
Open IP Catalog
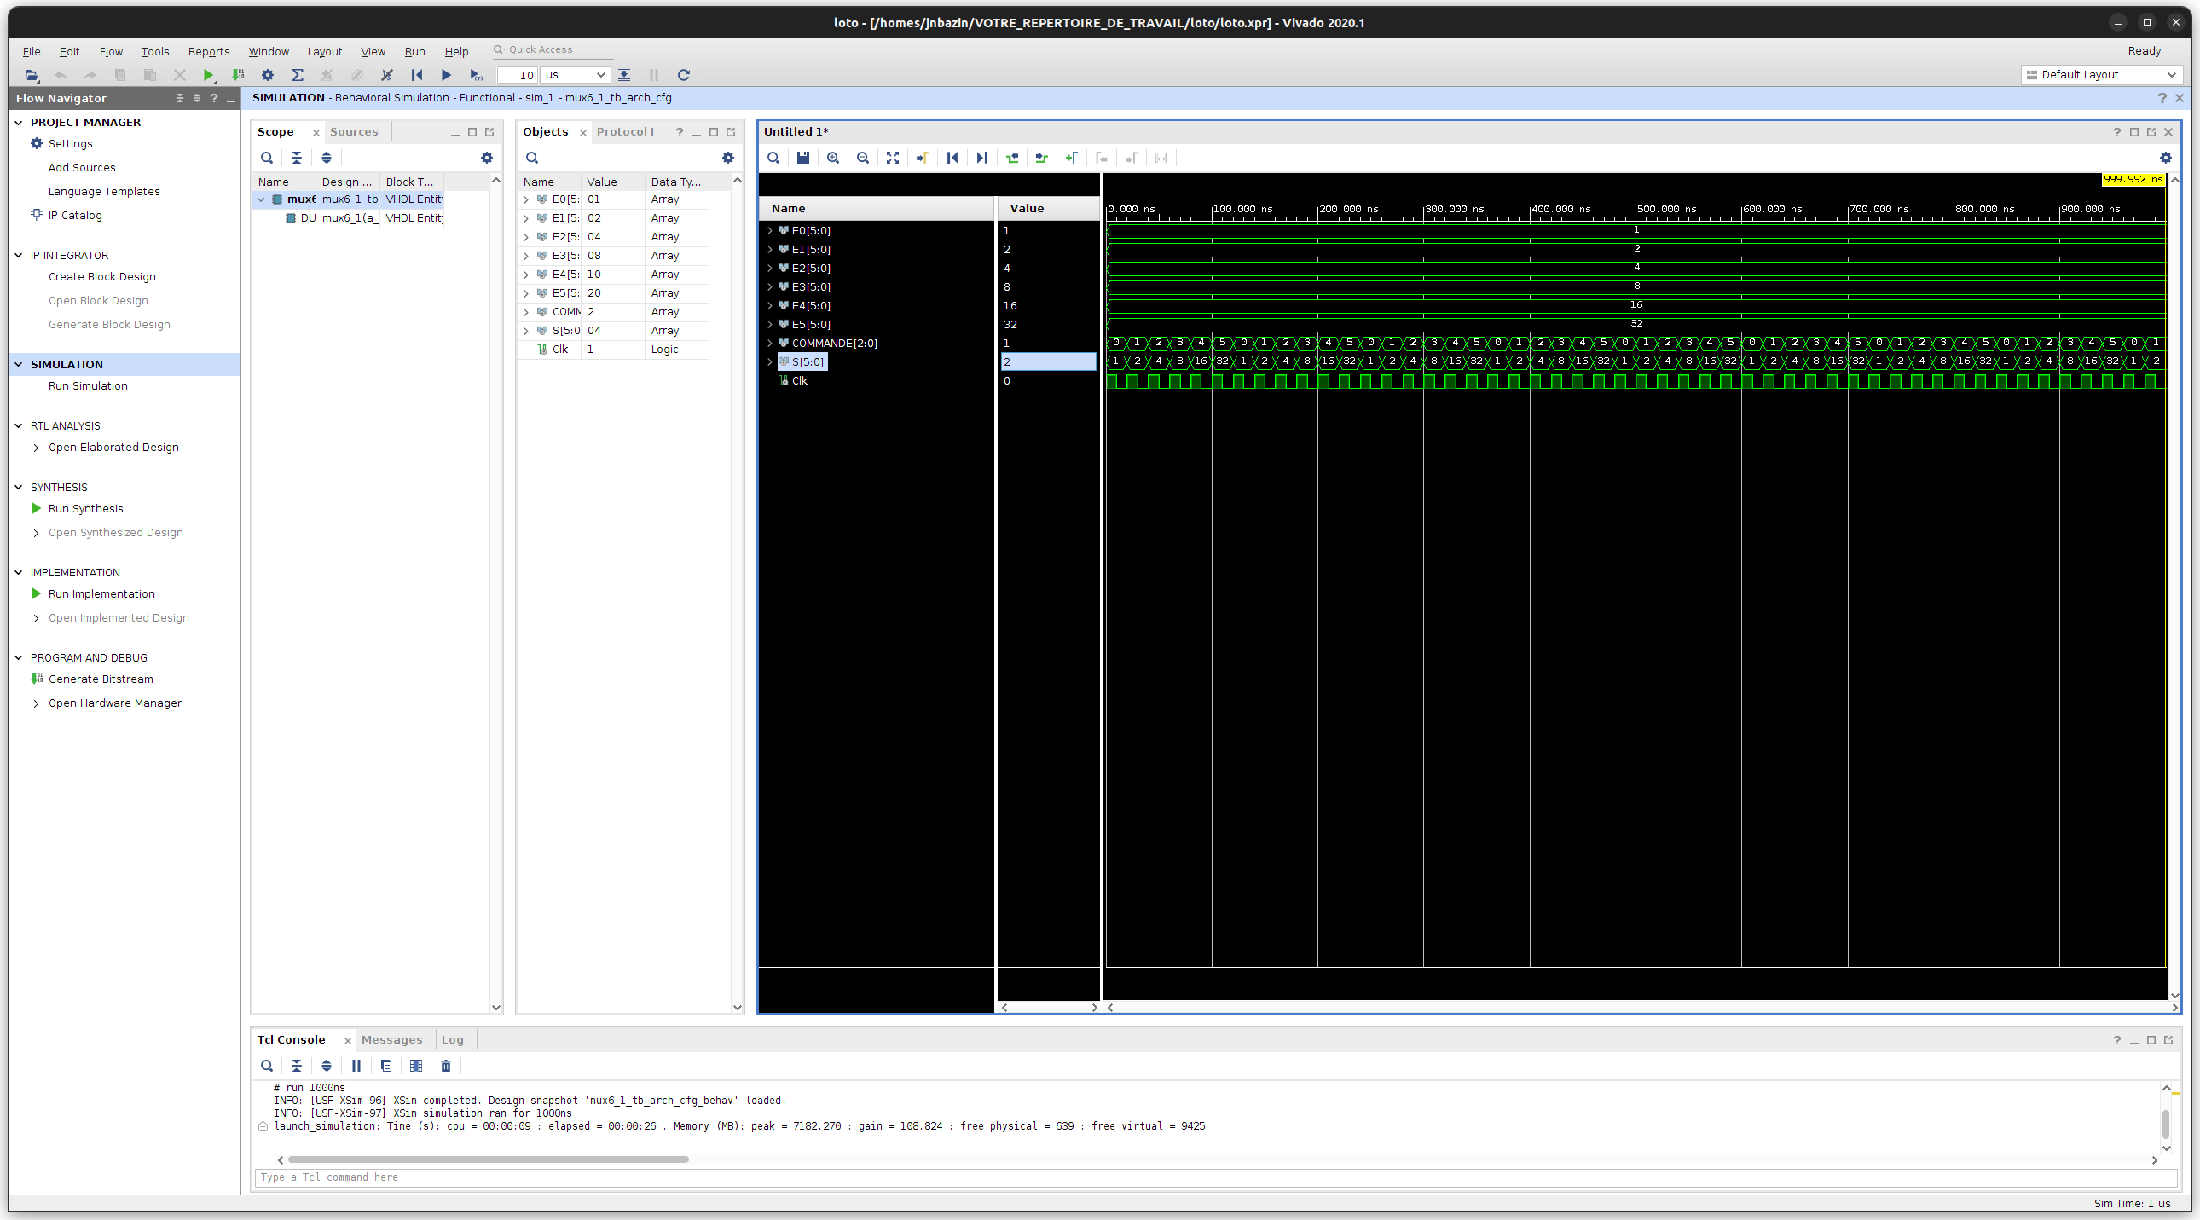click(x=75, y=215)
